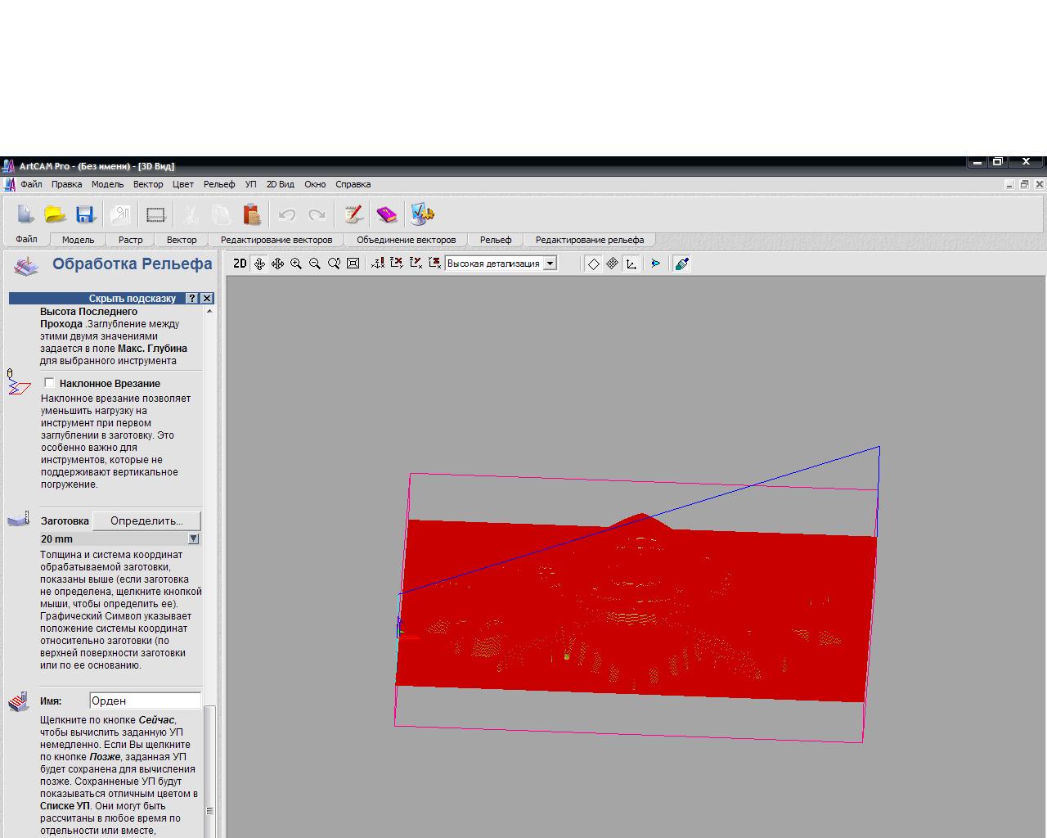Screen dimensions: 1047x838
Task: Open the Рельеф menu
Action: pyautogui.click(x=218, y=184)
